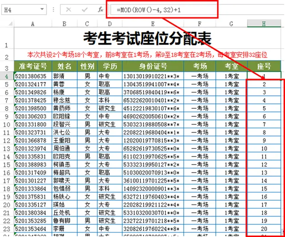Select gender cell 男 in 郭靖's row
Screen dimensions: 285x237
point(87,76)
